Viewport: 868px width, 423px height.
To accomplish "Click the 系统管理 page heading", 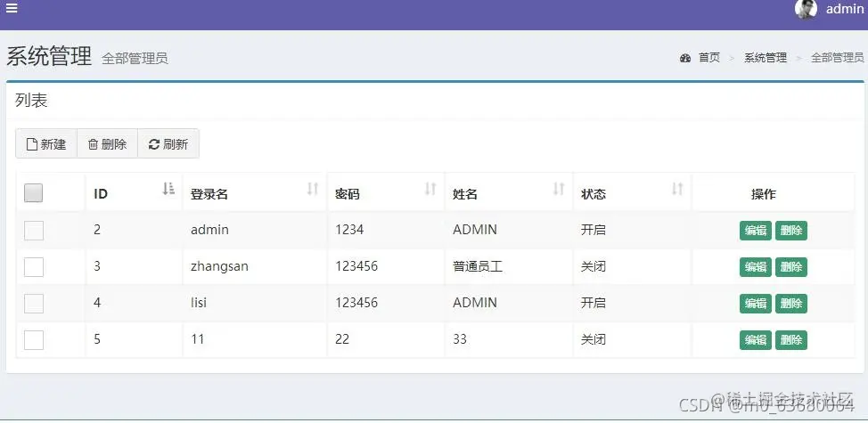I will (x=49, y=57).
